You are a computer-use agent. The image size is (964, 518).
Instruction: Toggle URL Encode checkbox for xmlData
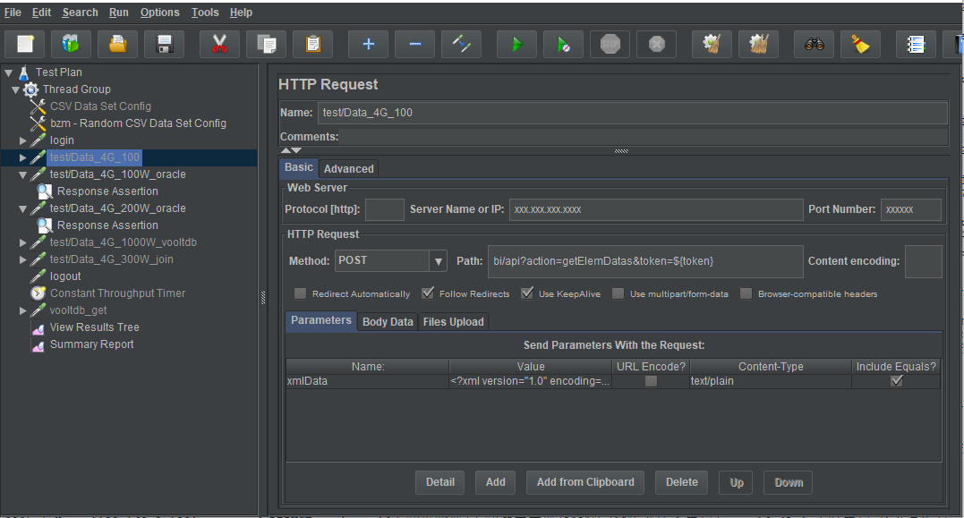651,382
